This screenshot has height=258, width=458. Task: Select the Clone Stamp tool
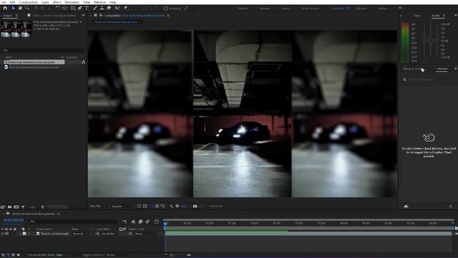point(102,8)
